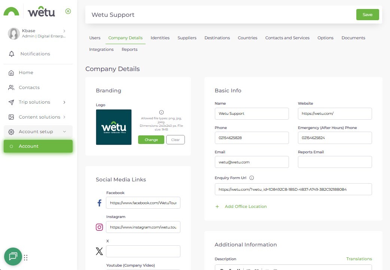Click the Instagram icon in Social Media Links

(99, 227)
